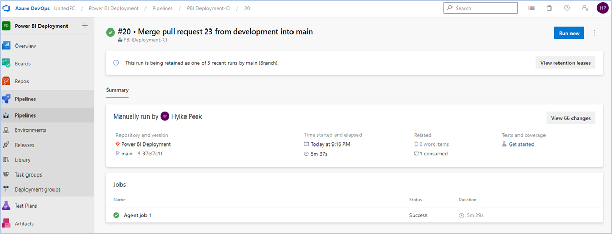Add new item with plus icon

85,26
